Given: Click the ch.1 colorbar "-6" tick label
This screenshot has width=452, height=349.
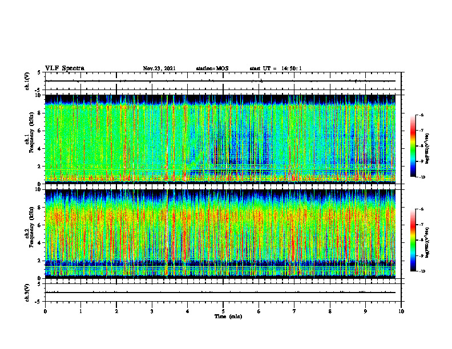Looking at the screenshot, I should point(421,115).
